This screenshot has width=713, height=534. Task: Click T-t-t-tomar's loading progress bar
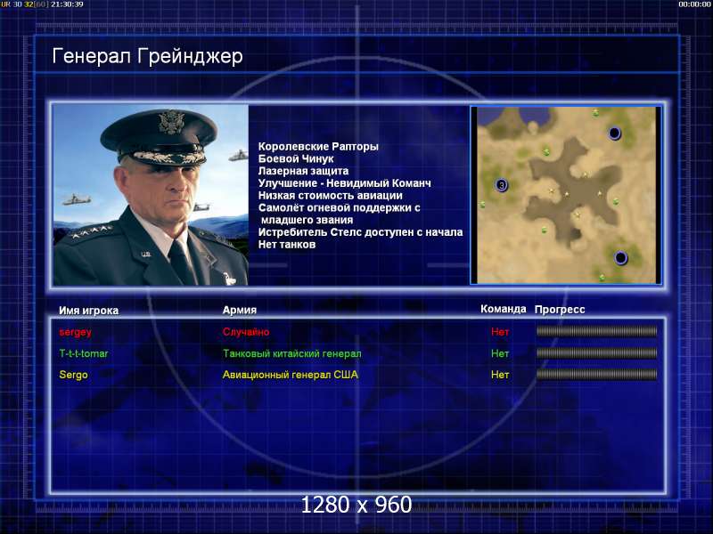(596, 352)
